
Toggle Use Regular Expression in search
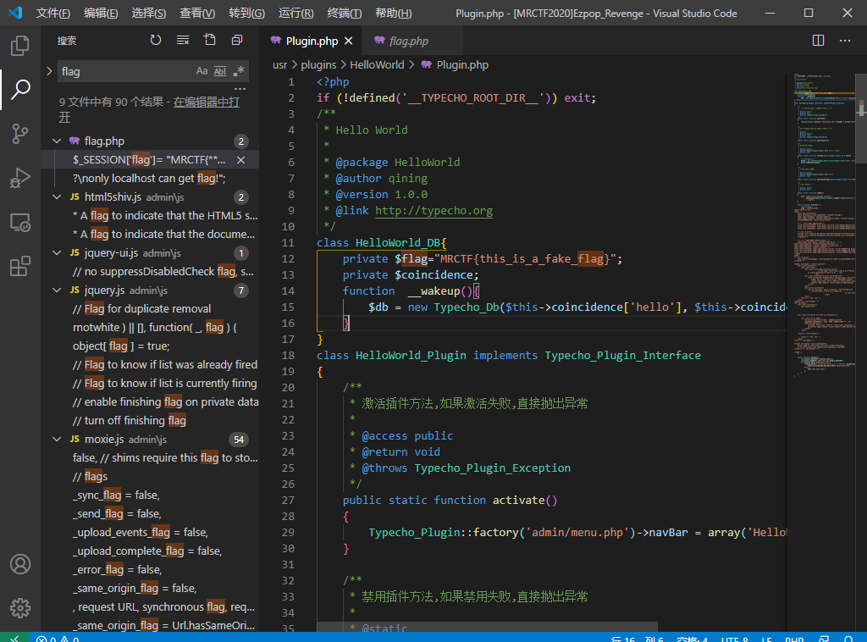pyautogui.click(x=238, y=71)
